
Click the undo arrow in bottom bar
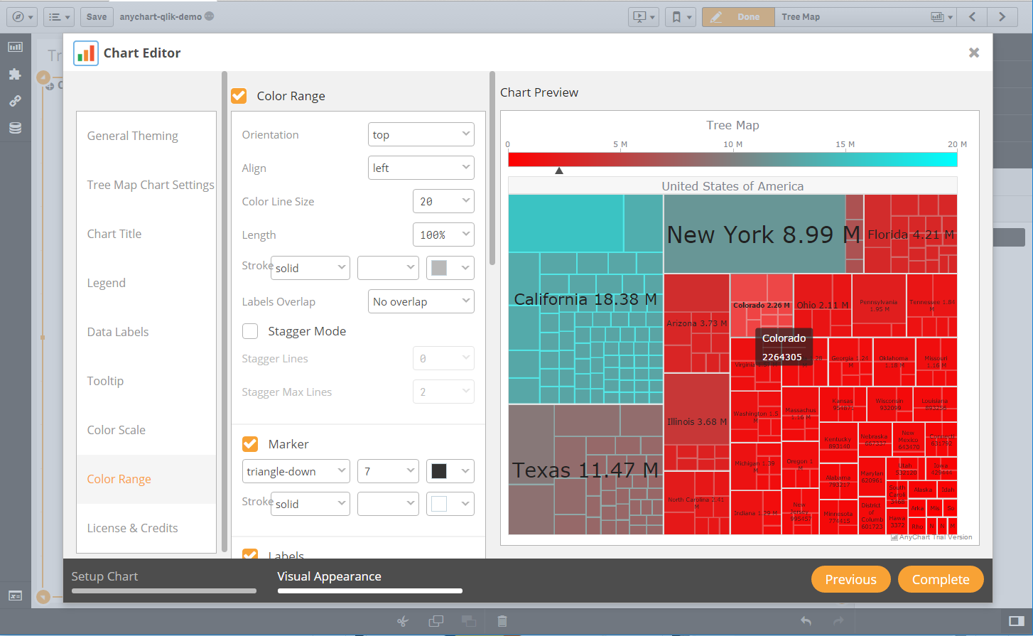[806, 621]
